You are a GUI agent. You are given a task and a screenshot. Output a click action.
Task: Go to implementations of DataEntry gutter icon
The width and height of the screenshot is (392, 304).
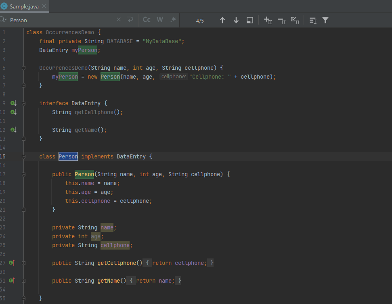13,103
